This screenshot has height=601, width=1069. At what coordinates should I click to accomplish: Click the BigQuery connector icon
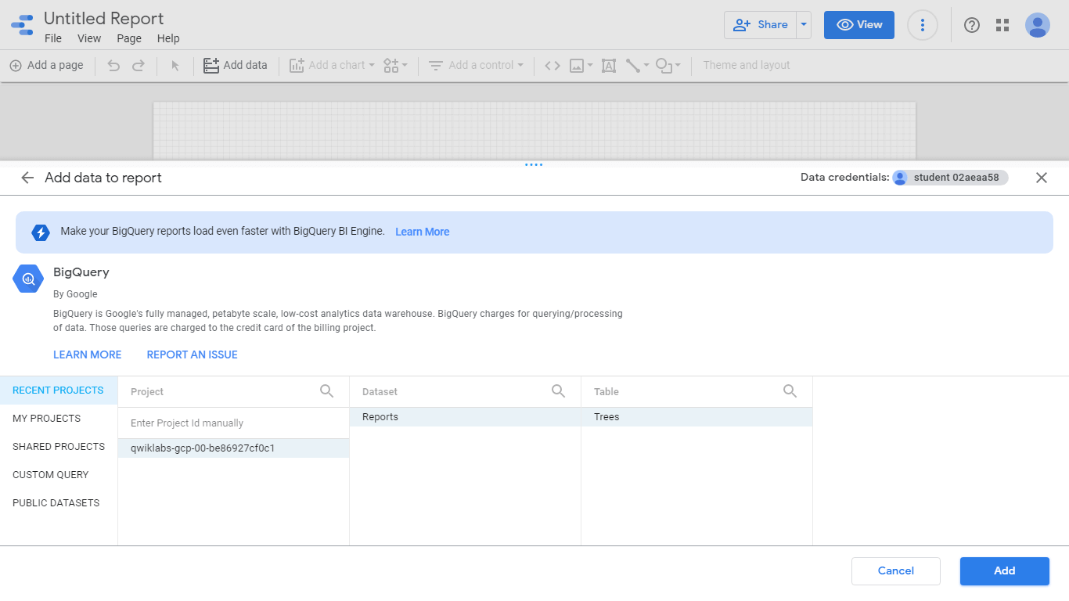[x=28, y=279]
